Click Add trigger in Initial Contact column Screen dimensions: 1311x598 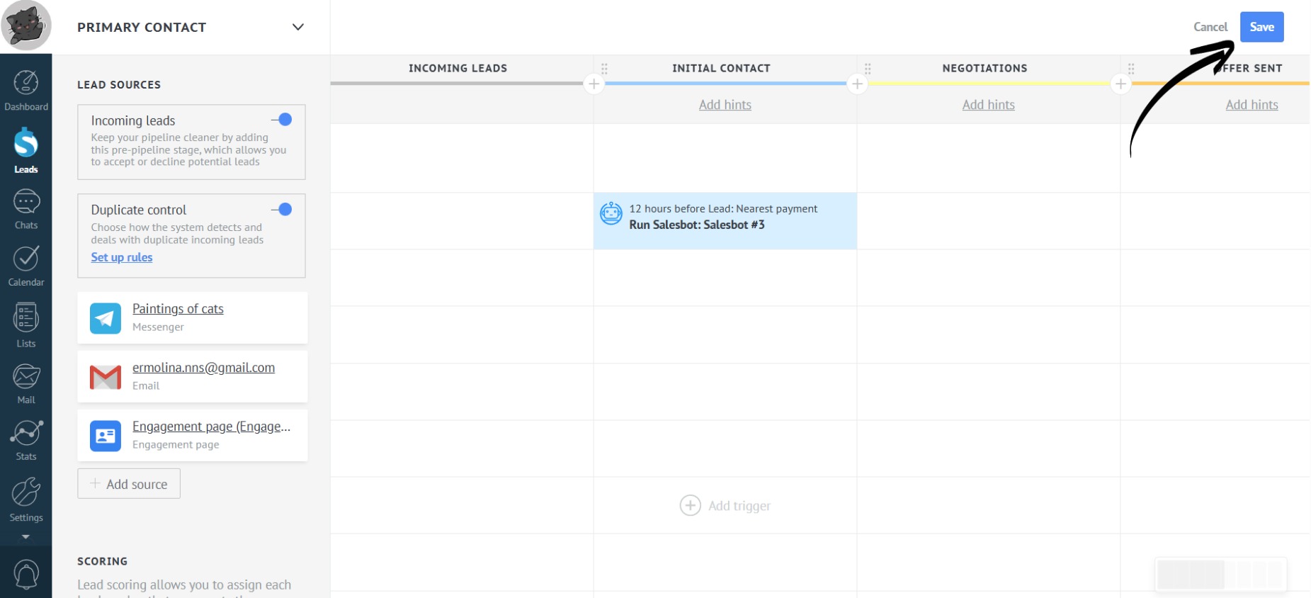coord(725,506)
